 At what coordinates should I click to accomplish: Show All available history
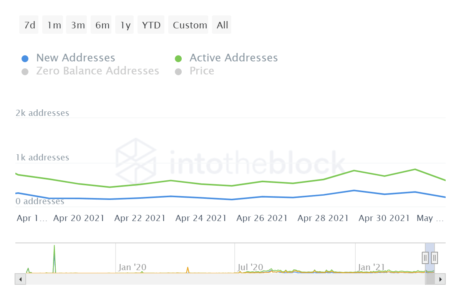coord(222,25)
